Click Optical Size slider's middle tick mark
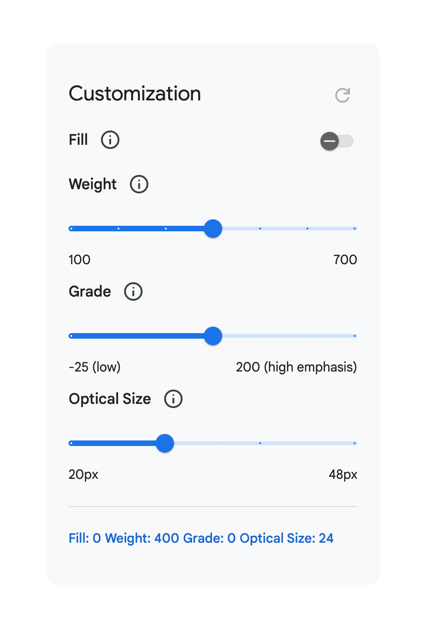 coord(260,443)
